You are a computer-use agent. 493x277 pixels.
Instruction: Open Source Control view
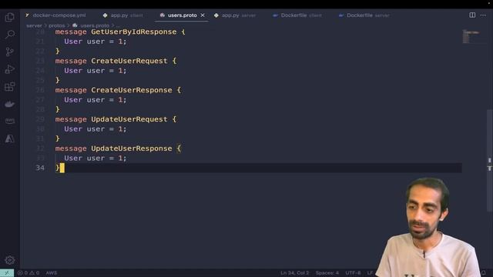[10, 52]
